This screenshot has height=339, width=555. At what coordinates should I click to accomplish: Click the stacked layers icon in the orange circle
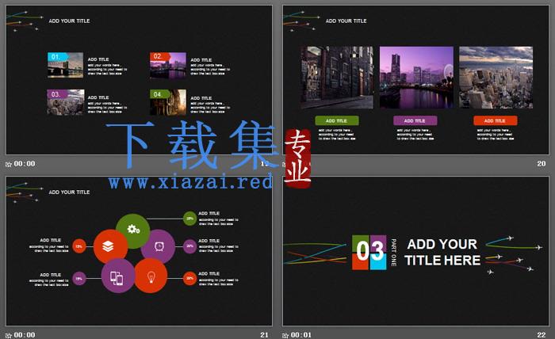(x=109, y=246)
